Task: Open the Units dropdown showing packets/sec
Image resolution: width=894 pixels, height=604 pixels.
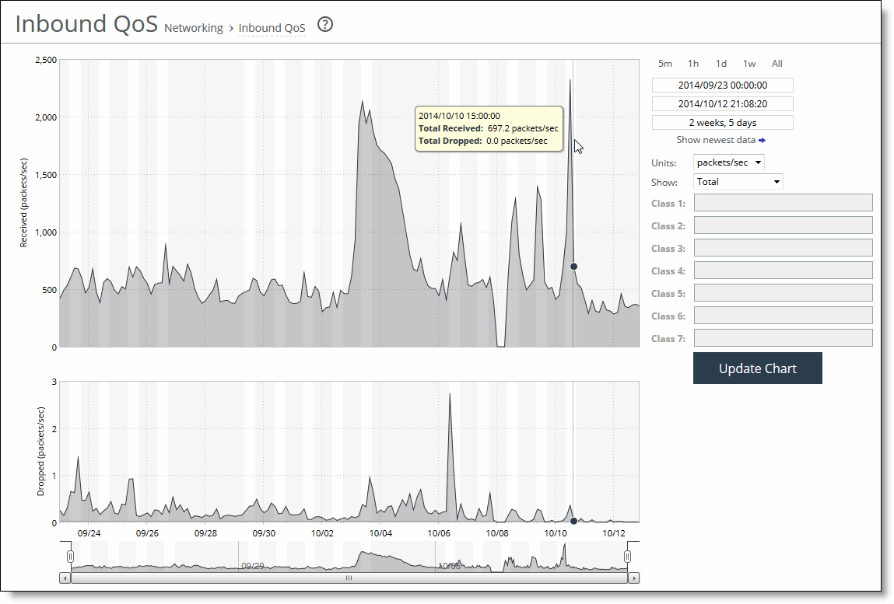Action: 728,162
